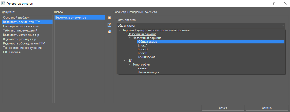Choose Блок В from the dropdown tree
This screenshot has height=112, width=290.
142,53
